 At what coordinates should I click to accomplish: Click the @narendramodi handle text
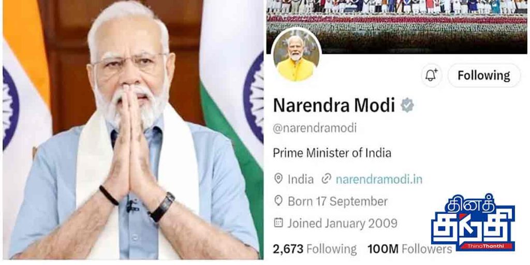[315, 129]
